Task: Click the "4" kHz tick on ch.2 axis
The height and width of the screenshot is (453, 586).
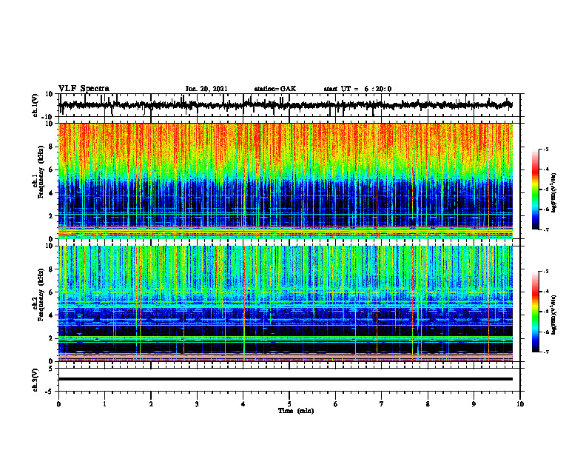Action: [51, 315]
